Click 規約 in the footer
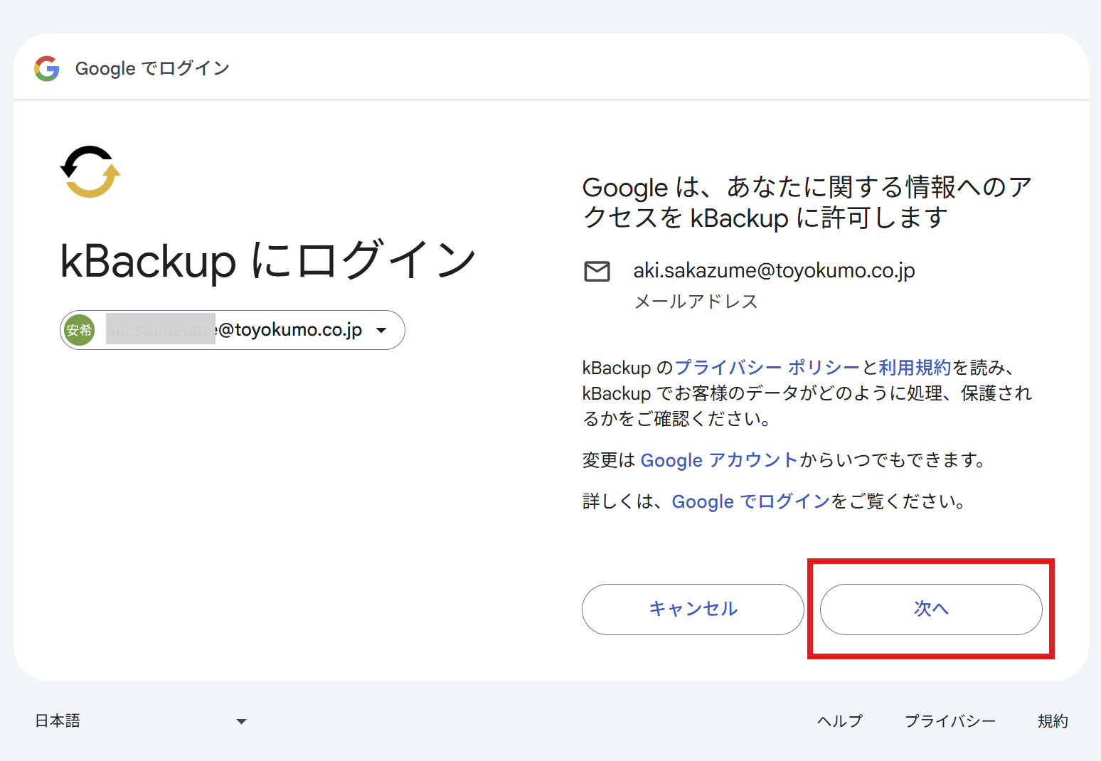Viewport: 1101px width, 761px height. click(x=1053, y=721)
